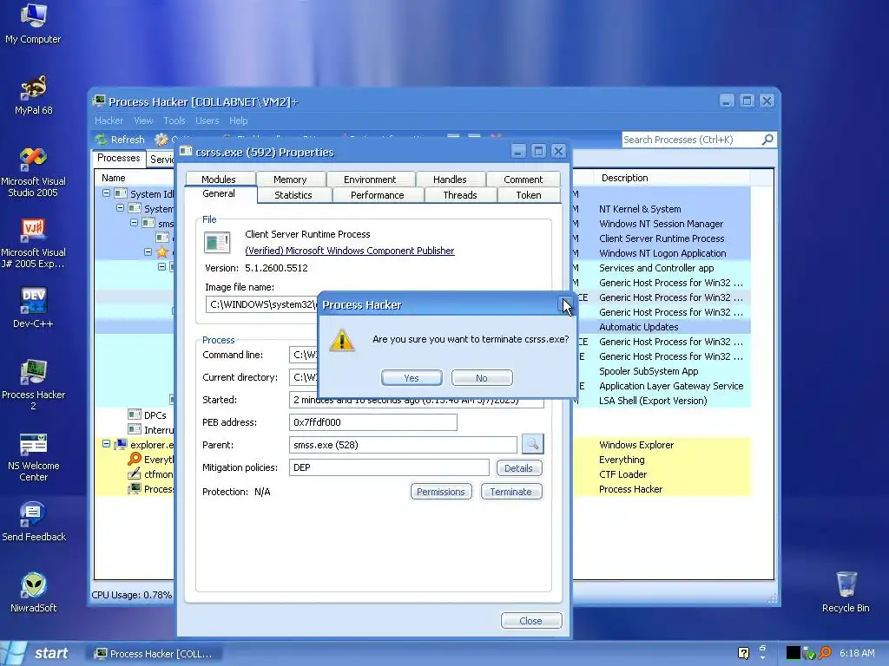Open the Tools menu
Image resolution: width=889 pixels, height=666 pixels.
coord(174,121)
